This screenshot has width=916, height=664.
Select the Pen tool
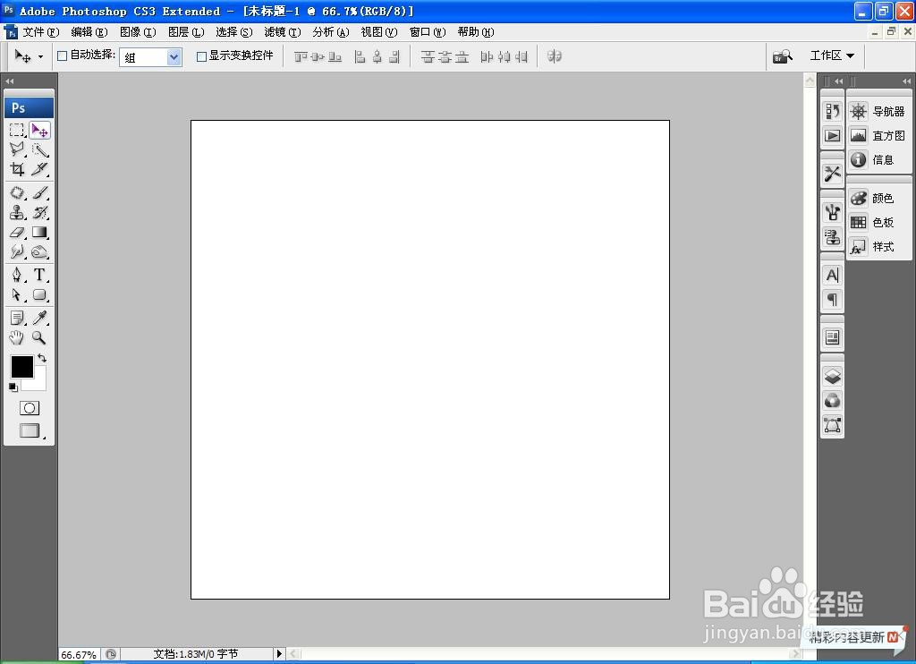17,275
